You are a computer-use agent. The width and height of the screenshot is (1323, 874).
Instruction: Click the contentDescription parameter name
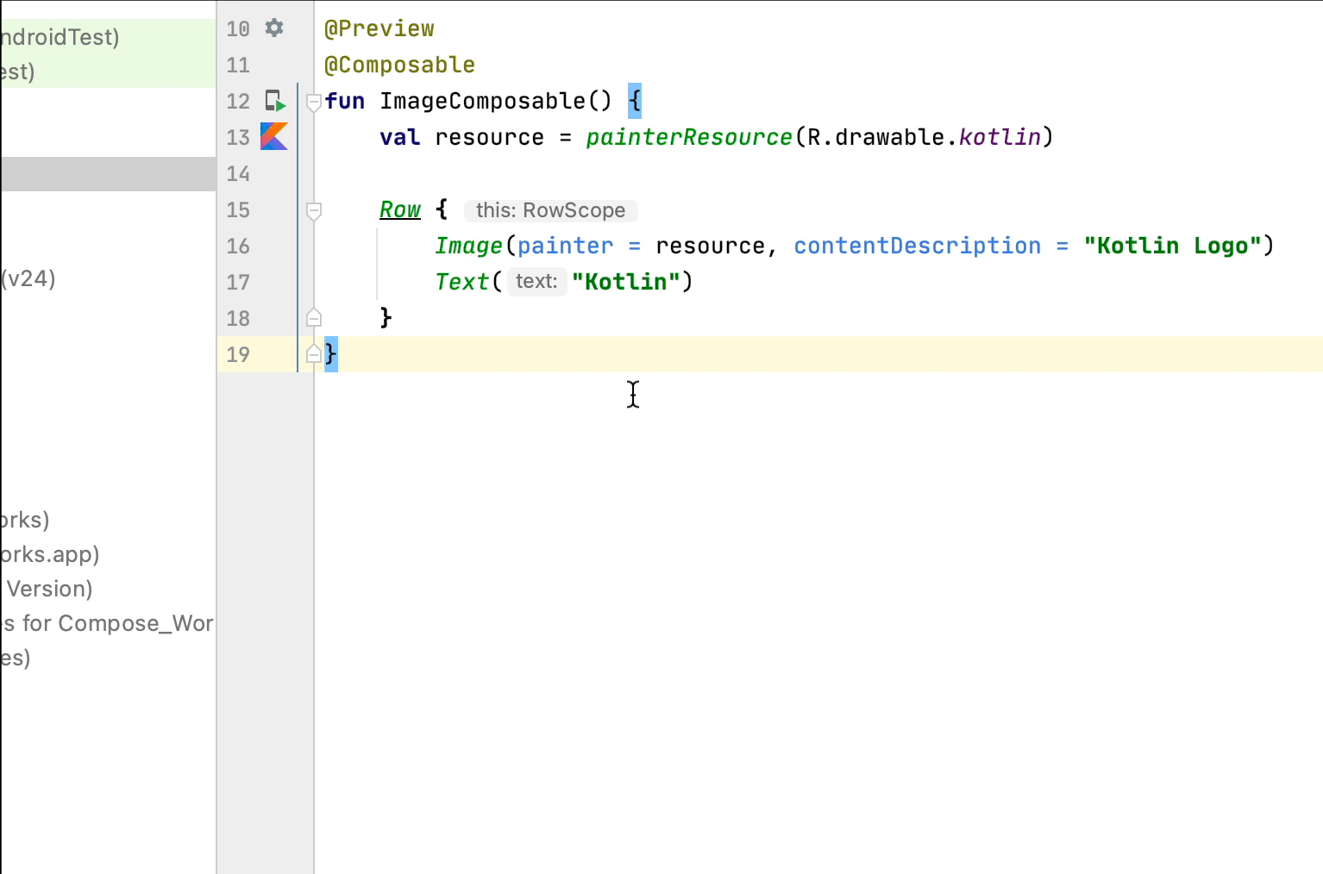tap(917, 246)
